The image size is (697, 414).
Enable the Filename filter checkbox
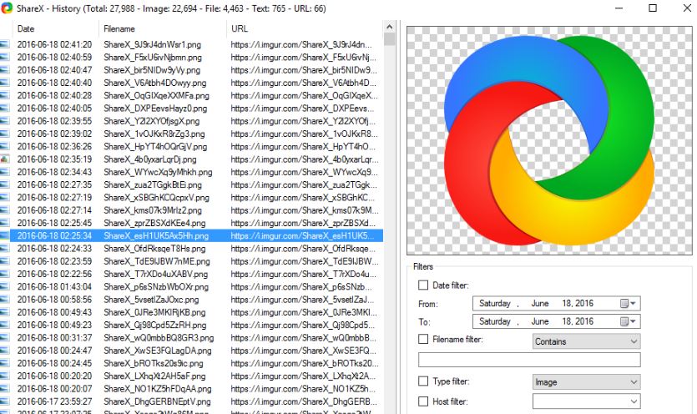click(x=423, y=339)
